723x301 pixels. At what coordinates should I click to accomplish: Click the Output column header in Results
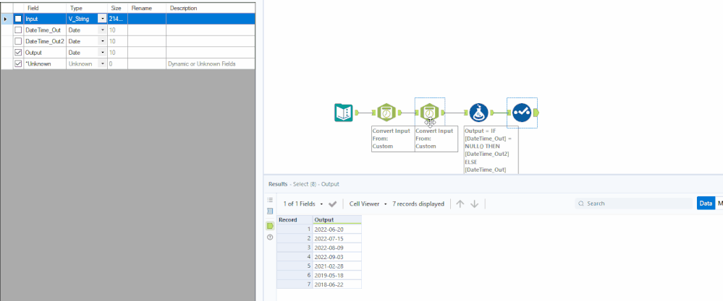337,219
